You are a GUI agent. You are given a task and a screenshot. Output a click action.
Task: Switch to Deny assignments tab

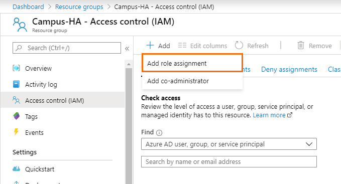point(289,69)
